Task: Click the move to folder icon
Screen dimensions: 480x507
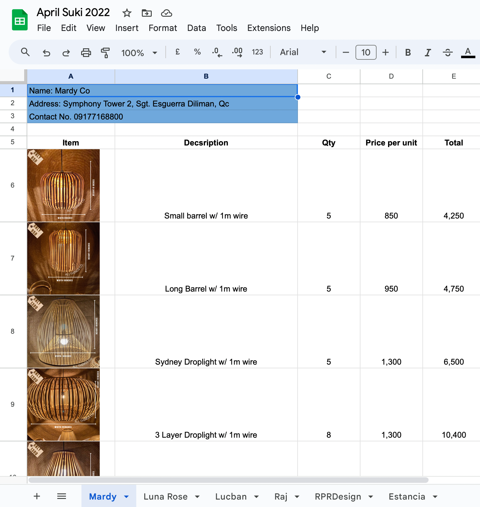Action: [x=146, y=13]
